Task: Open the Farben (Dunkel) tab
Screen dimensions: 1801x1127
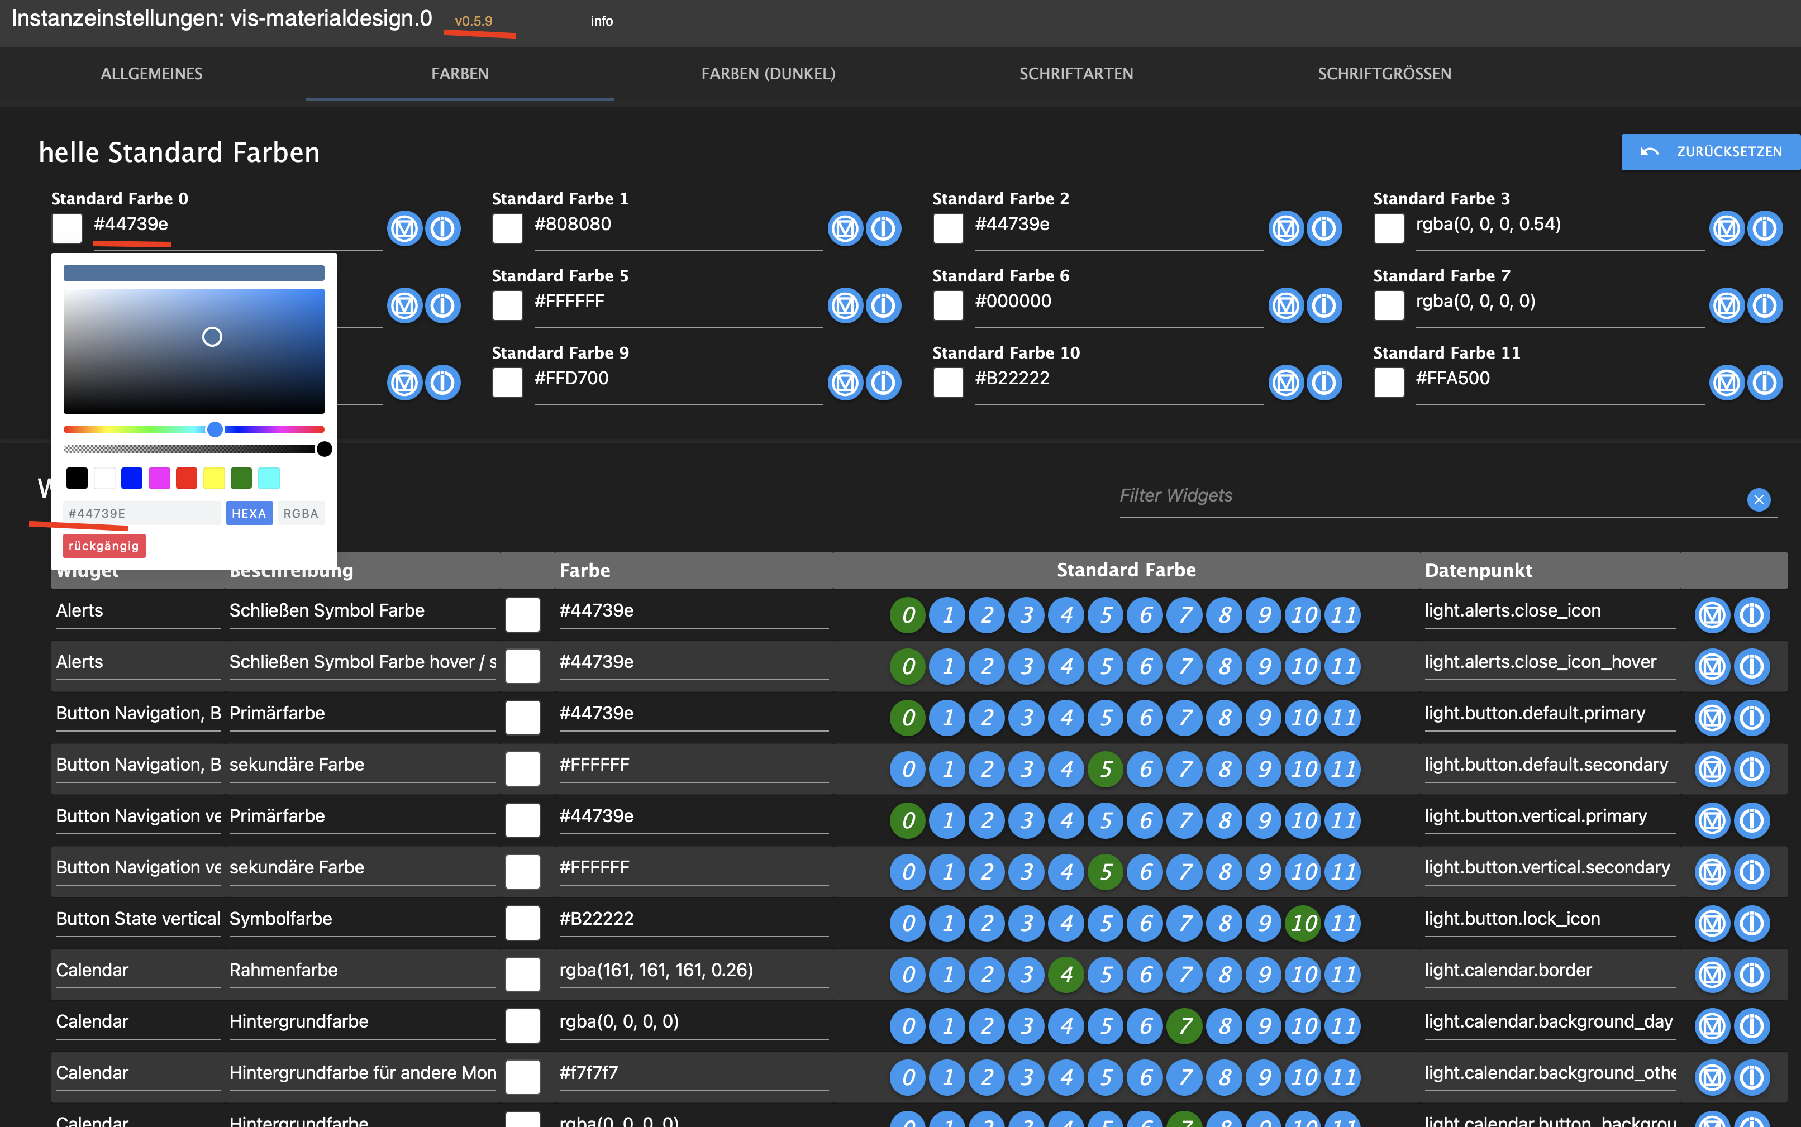Action: [768, 74]
